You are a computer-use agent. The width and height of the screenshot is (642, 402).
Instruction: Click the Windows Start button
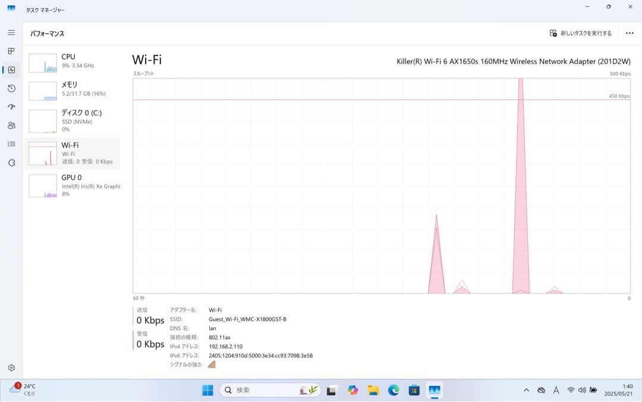pyautogui.click(x=207, y=390)
